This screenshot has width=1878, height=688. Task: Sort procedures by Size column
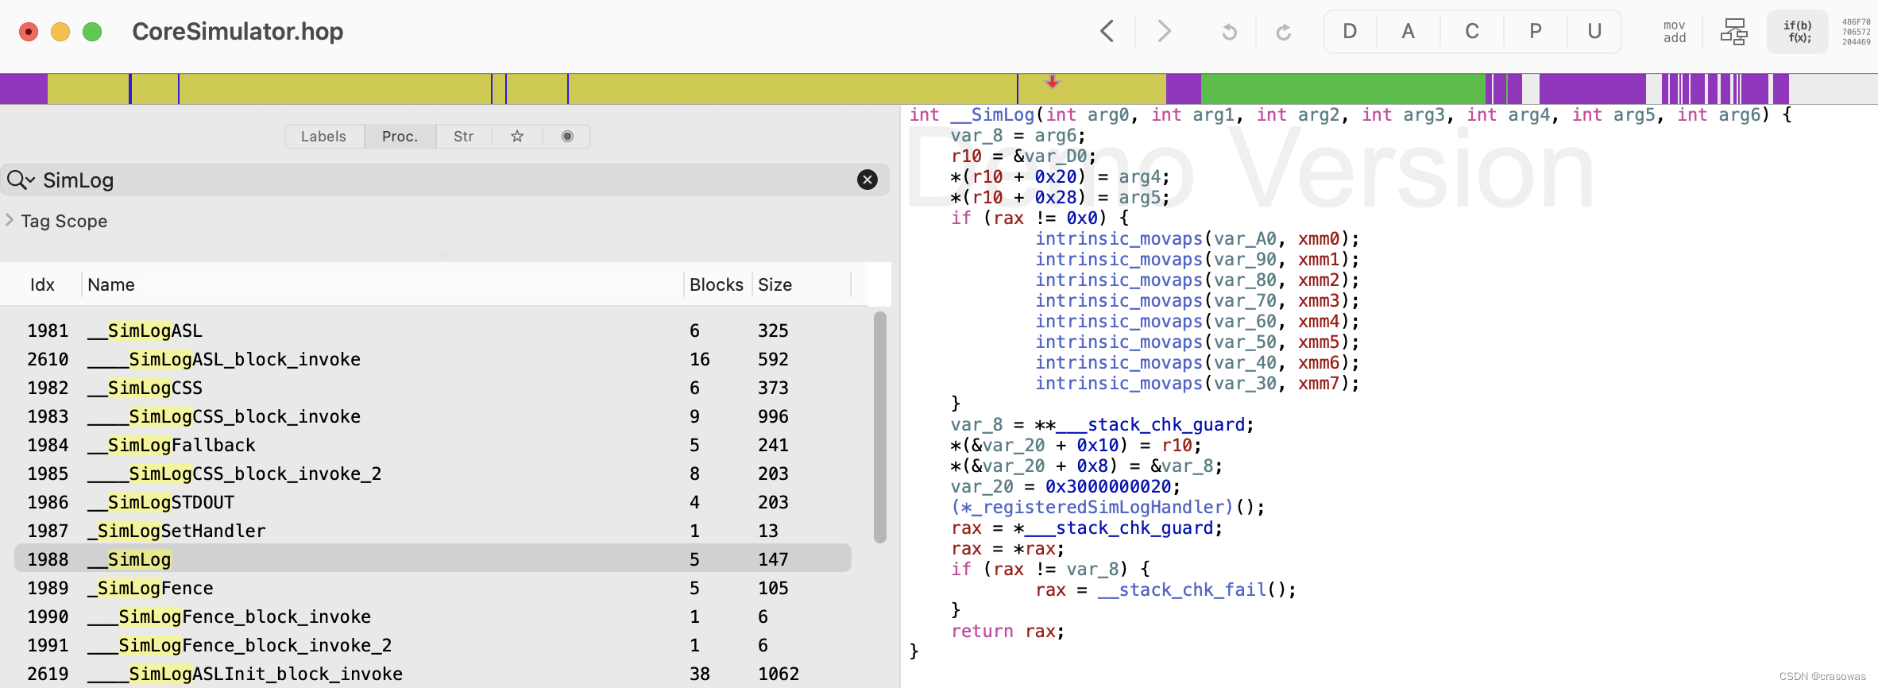tap(775, 284)
